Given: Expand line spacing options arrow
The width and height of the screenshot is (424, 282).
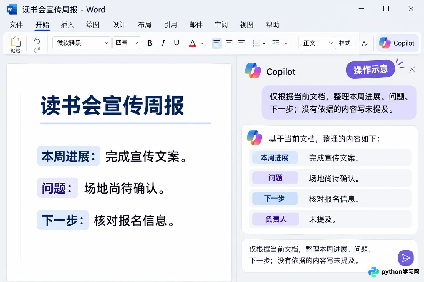Looking at the screenshot, I should tap(286, 43).
